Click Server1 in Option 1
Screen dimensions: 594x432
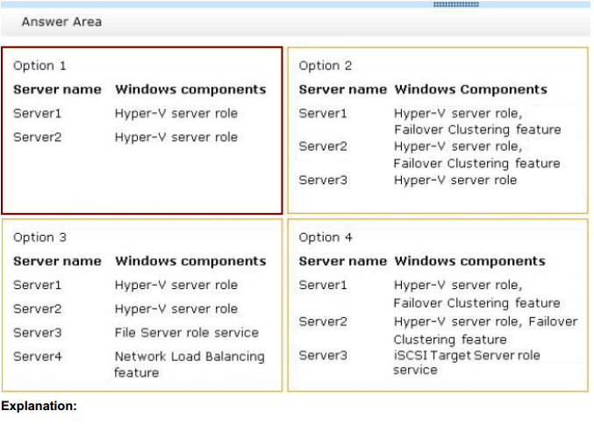tap(37, 114)
